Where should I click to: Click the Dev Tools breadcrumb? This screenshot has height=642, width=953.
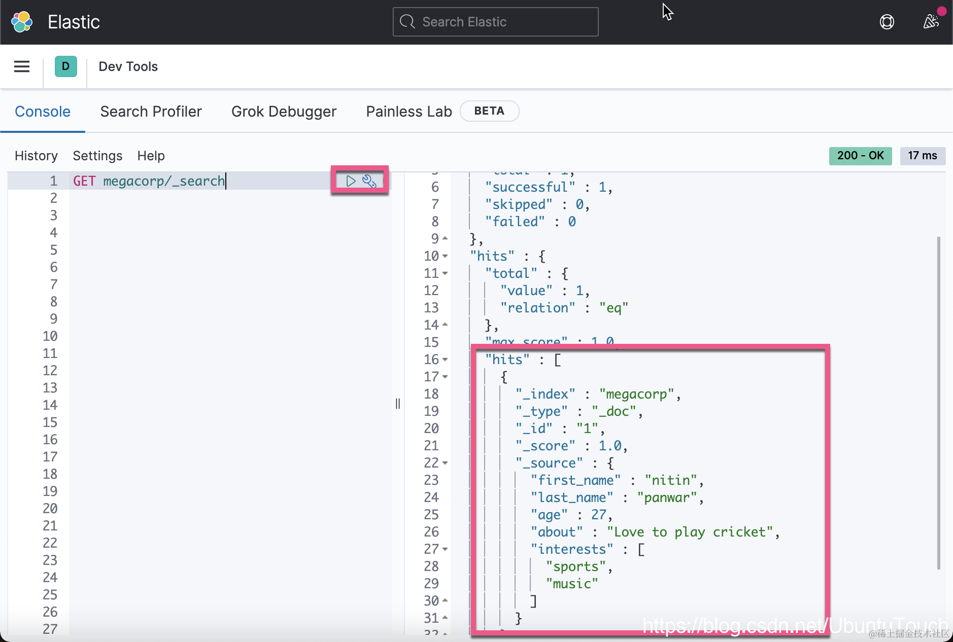coord(128,66)
